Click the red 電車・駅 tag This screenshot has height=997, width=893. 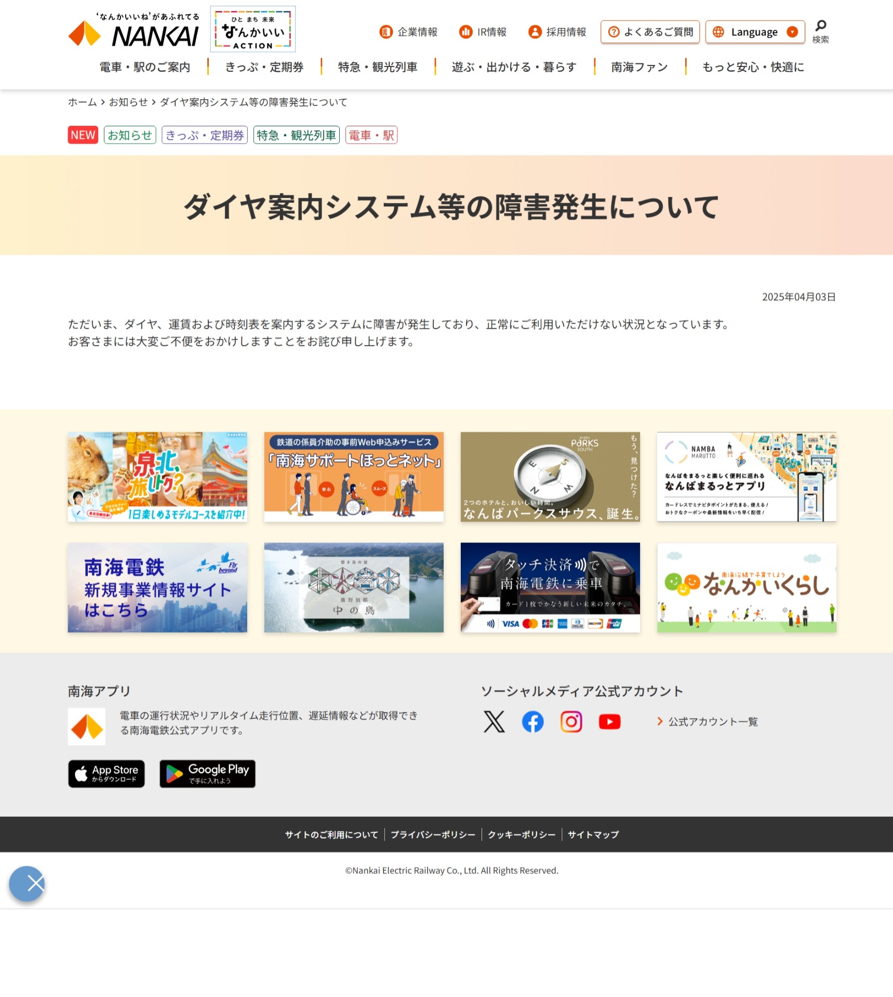pos(371,135)
